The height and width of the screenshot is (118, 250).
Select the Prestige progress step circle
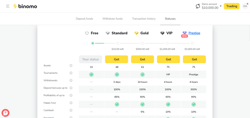(x=192, y=43)
